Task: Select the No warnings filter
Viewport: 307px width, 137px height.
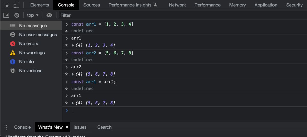Action: tap(32, 53)
